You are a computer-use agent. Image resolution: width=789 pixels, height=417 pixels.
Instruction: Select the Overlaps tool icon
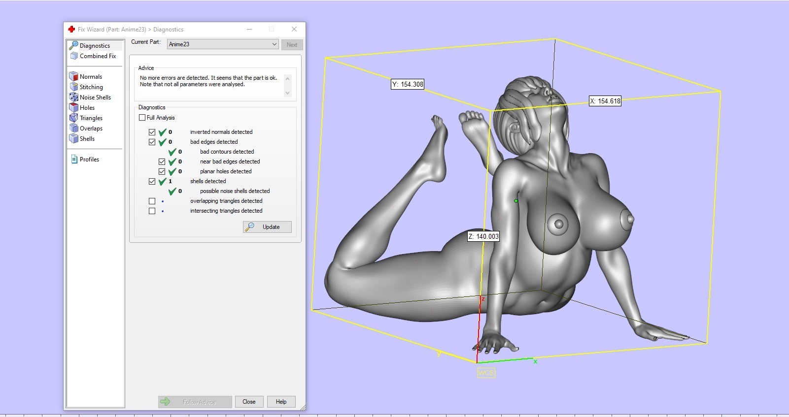point(74,128)
